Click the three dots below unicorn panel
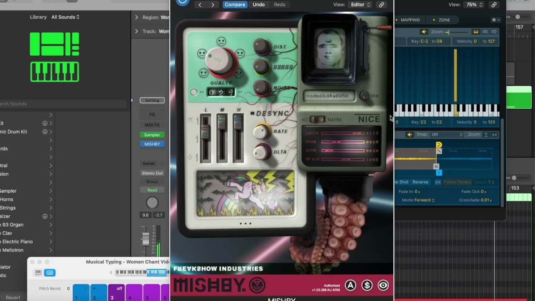535x301 pixels. point(245,223)
